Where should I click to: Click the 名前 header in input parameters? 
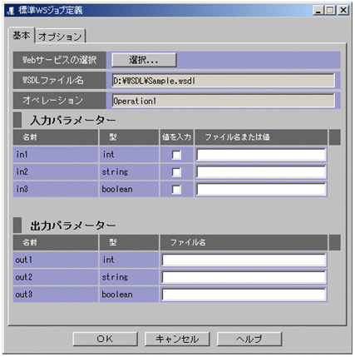pyautogui.click(x=56, y=137)
